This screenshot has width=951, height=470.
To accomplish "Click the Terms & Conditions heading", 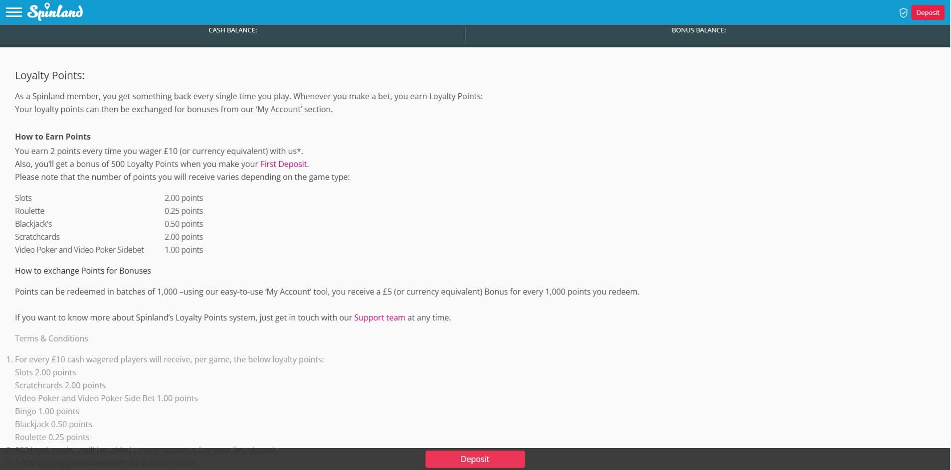I will (51, 338).
